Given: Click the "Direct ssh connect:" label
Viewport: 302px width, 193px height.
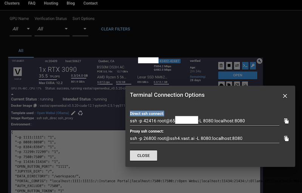Looking at the screenshot, I should (147, 114).
